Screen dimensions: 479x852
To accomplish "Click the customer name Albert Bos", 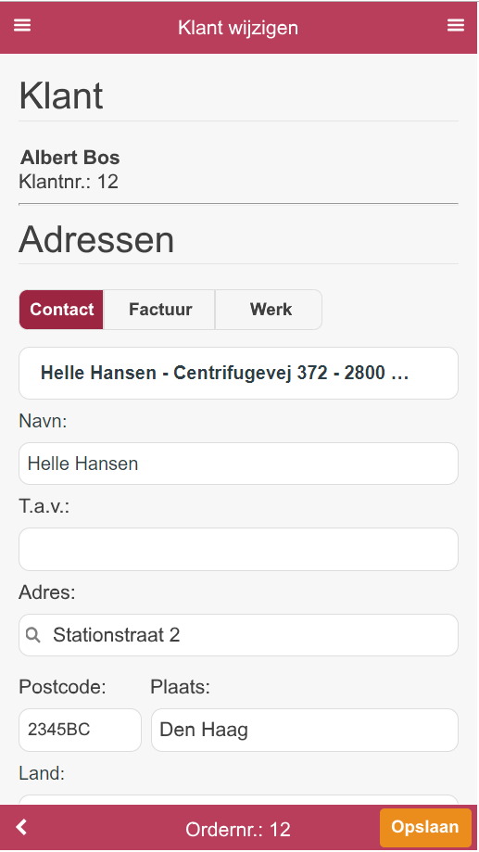I will (70, 158).
